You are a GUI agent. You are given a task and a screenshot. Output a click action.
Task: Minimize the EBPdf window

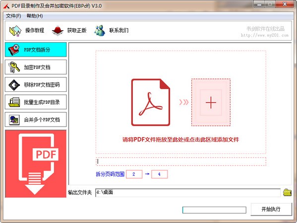point(259,4)
